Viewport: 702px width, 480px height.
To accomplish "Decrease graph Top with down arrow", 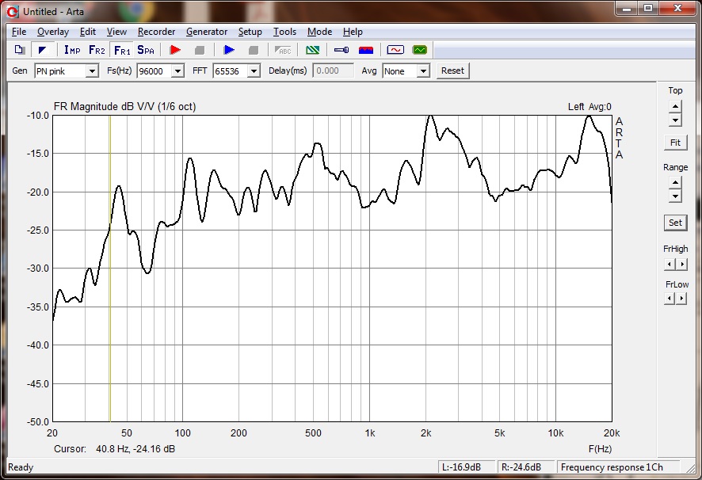I will (x=675, y=120).
